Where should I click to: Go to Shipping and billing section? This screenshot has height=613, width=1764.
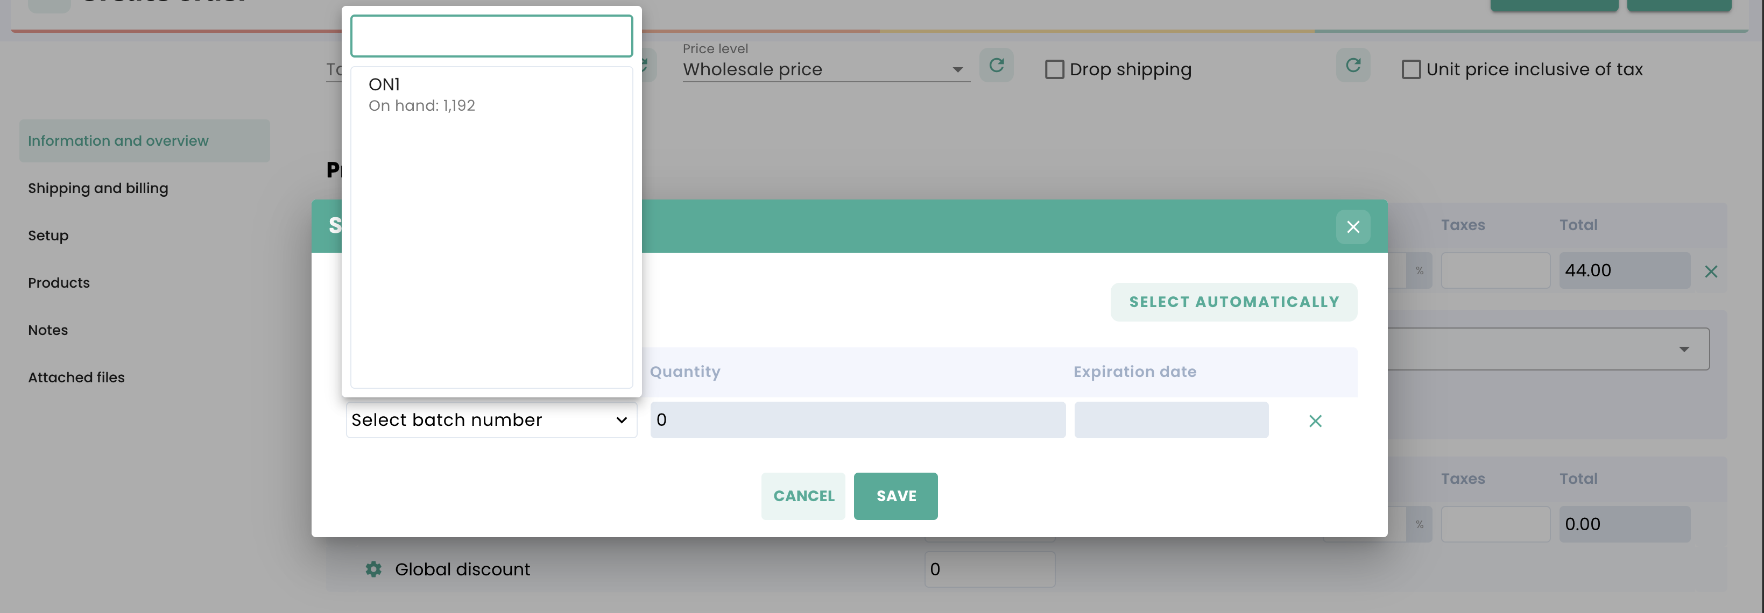click(x=98, y=188)
